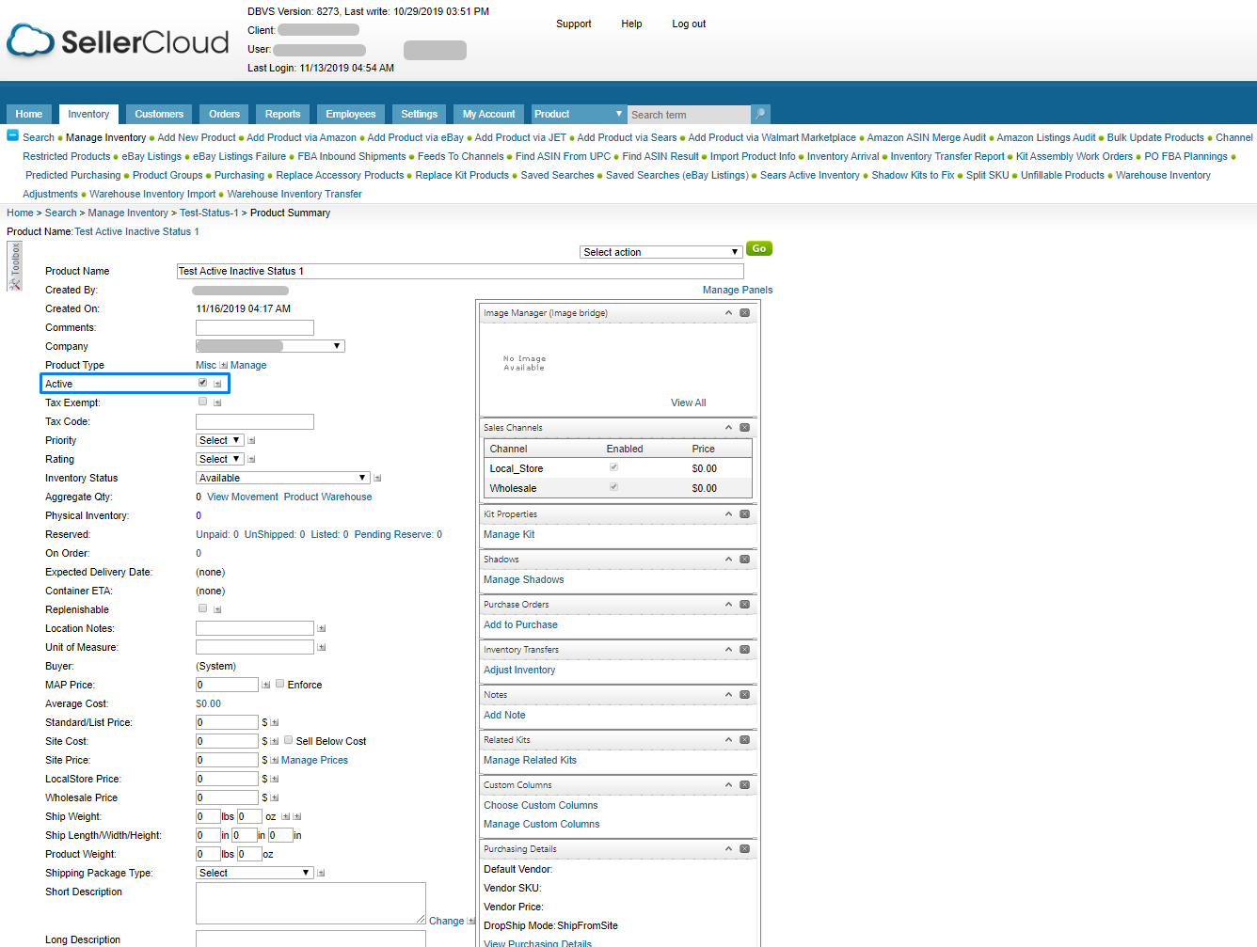Close the Custom Columns panel
This screenshot has width=1257, height=947.
(x=744, y=785)
